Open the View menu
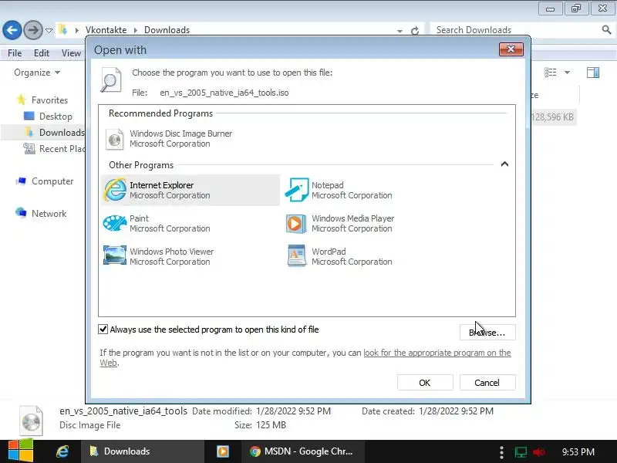The height and width of the screenshot is (463, 617). (71, 52)
